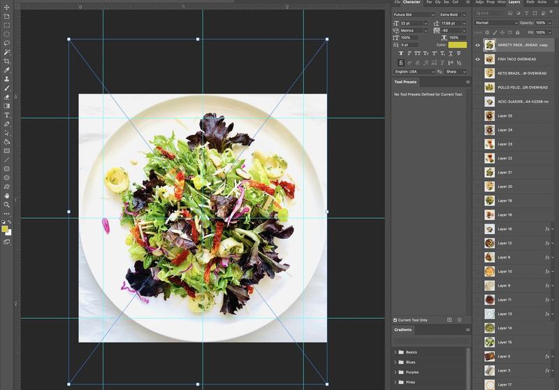
Task: Open the Normal blend mode dropdown
Action: tap(496, 23)
